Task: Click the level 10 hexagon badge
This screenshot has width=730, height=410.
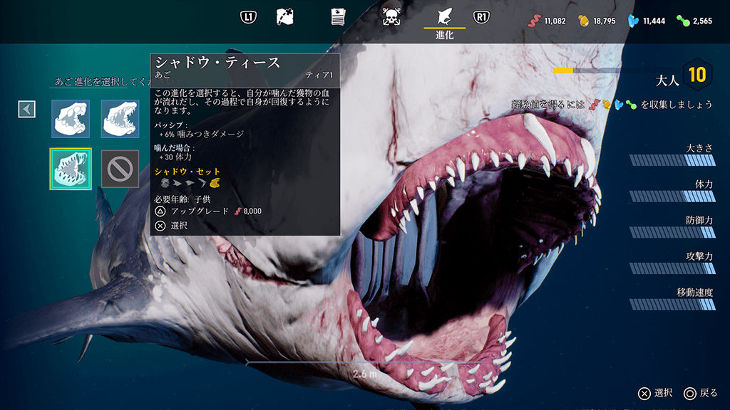Action: tap(696, 75)
